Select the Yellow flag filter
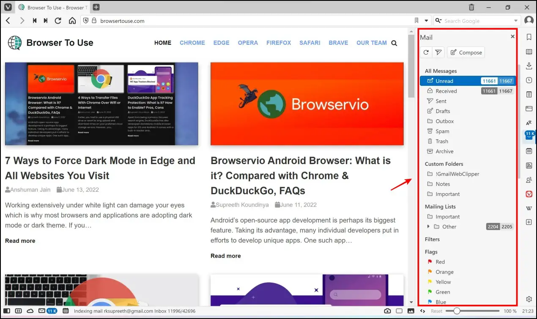This screenshot has width=537, height=319. pyautogui.click(x=468, y=282)
